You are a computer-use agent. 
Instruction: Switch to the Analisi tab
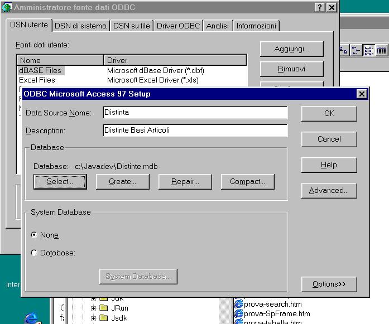(218, 26)
